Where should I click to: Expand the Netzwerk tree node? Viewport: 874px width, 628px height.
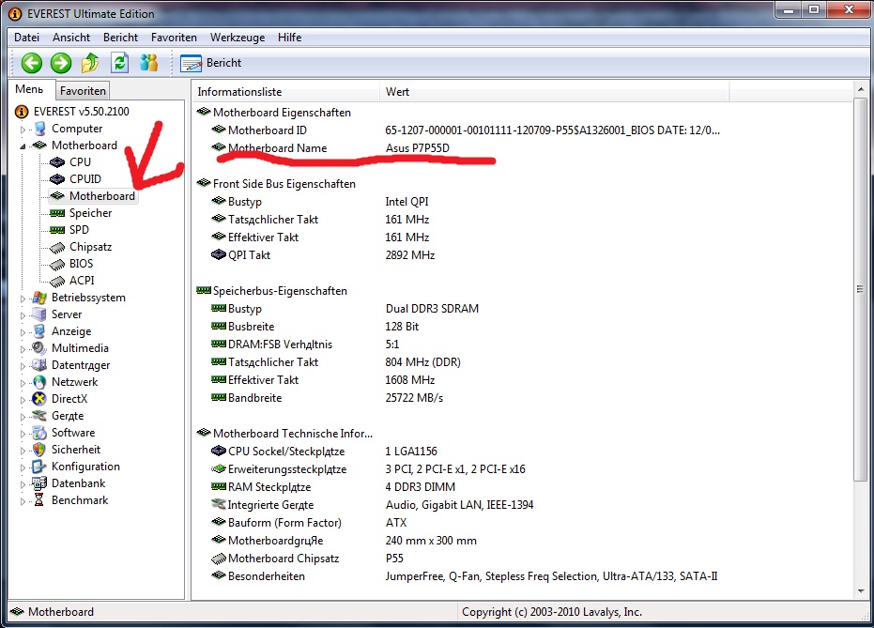click(x=23, y=383)
